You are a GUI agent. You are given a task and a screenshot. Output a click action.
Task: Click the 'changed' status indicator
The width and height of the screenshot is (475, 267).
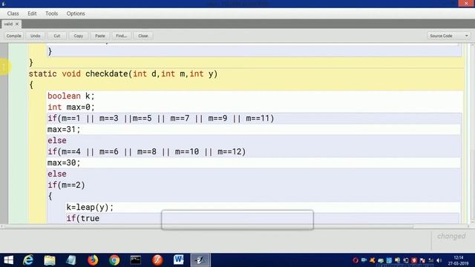451,236
